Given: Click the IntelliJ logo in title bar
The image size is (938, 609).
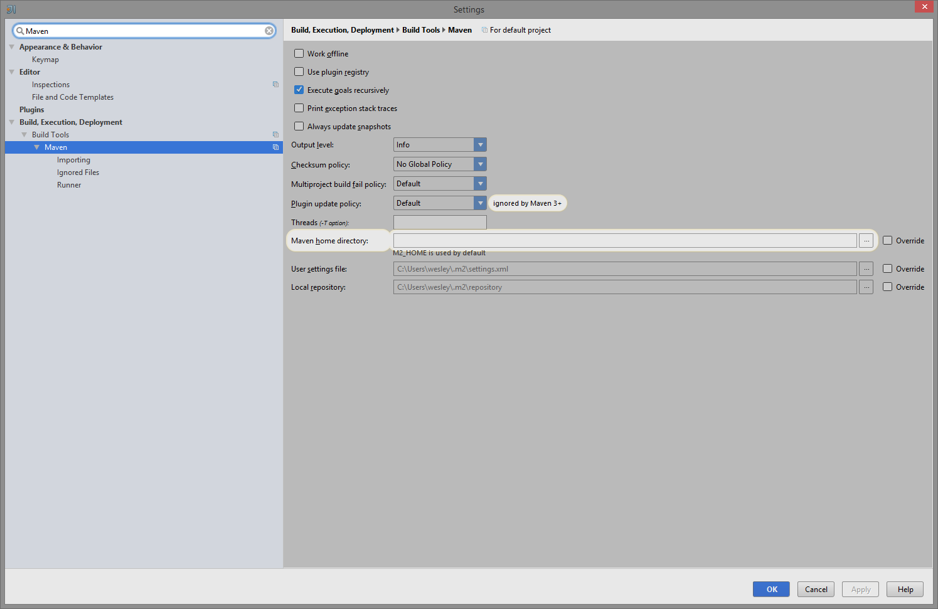Looking at the screenshot, I should [x=11, y=9].
